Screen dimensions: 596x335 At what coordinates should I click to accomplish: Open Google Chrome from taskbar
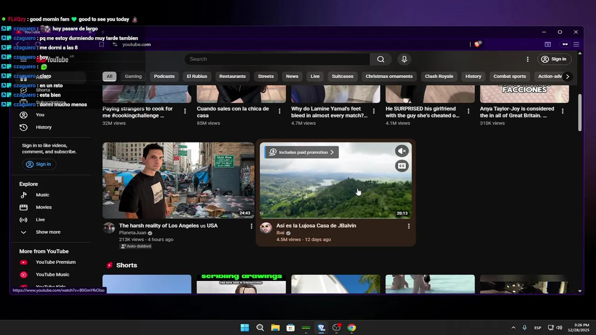352,328
